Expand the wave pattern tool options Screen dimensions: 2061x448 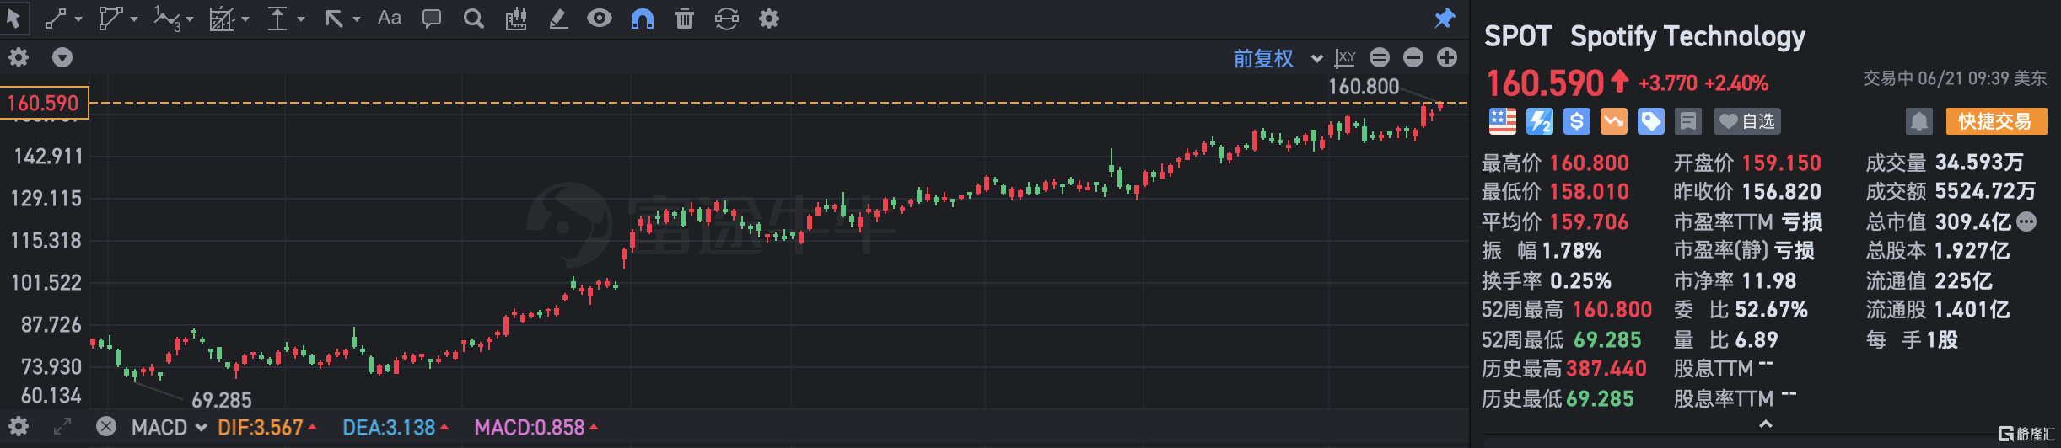point(190,19)
